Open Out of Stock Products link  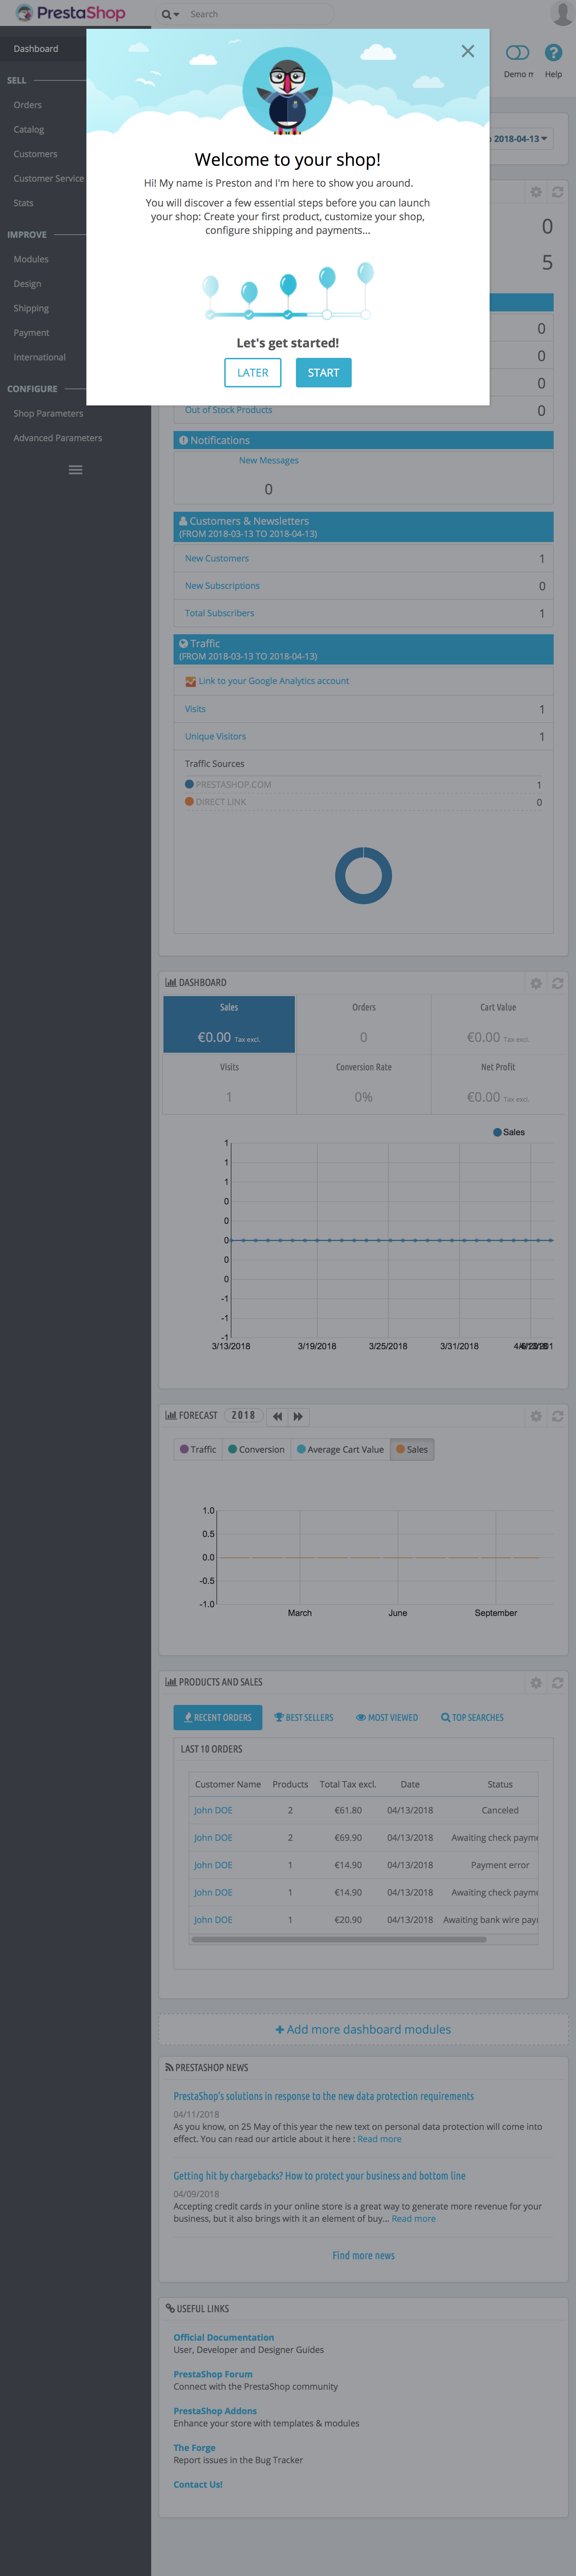tap(229, 410)
